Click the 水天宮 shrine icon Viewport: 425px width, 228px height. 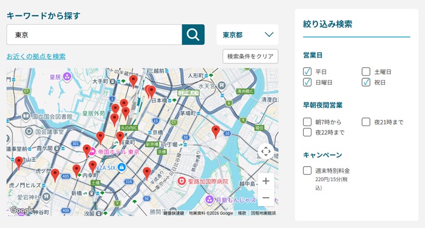point(222,85)
